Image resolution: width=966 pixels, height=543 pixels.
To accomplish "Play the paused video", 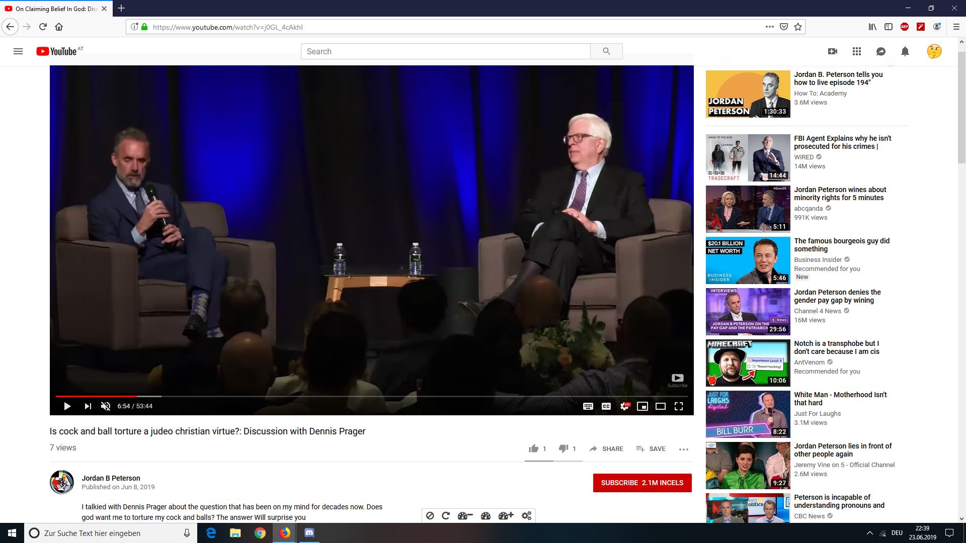I will 67,406.
